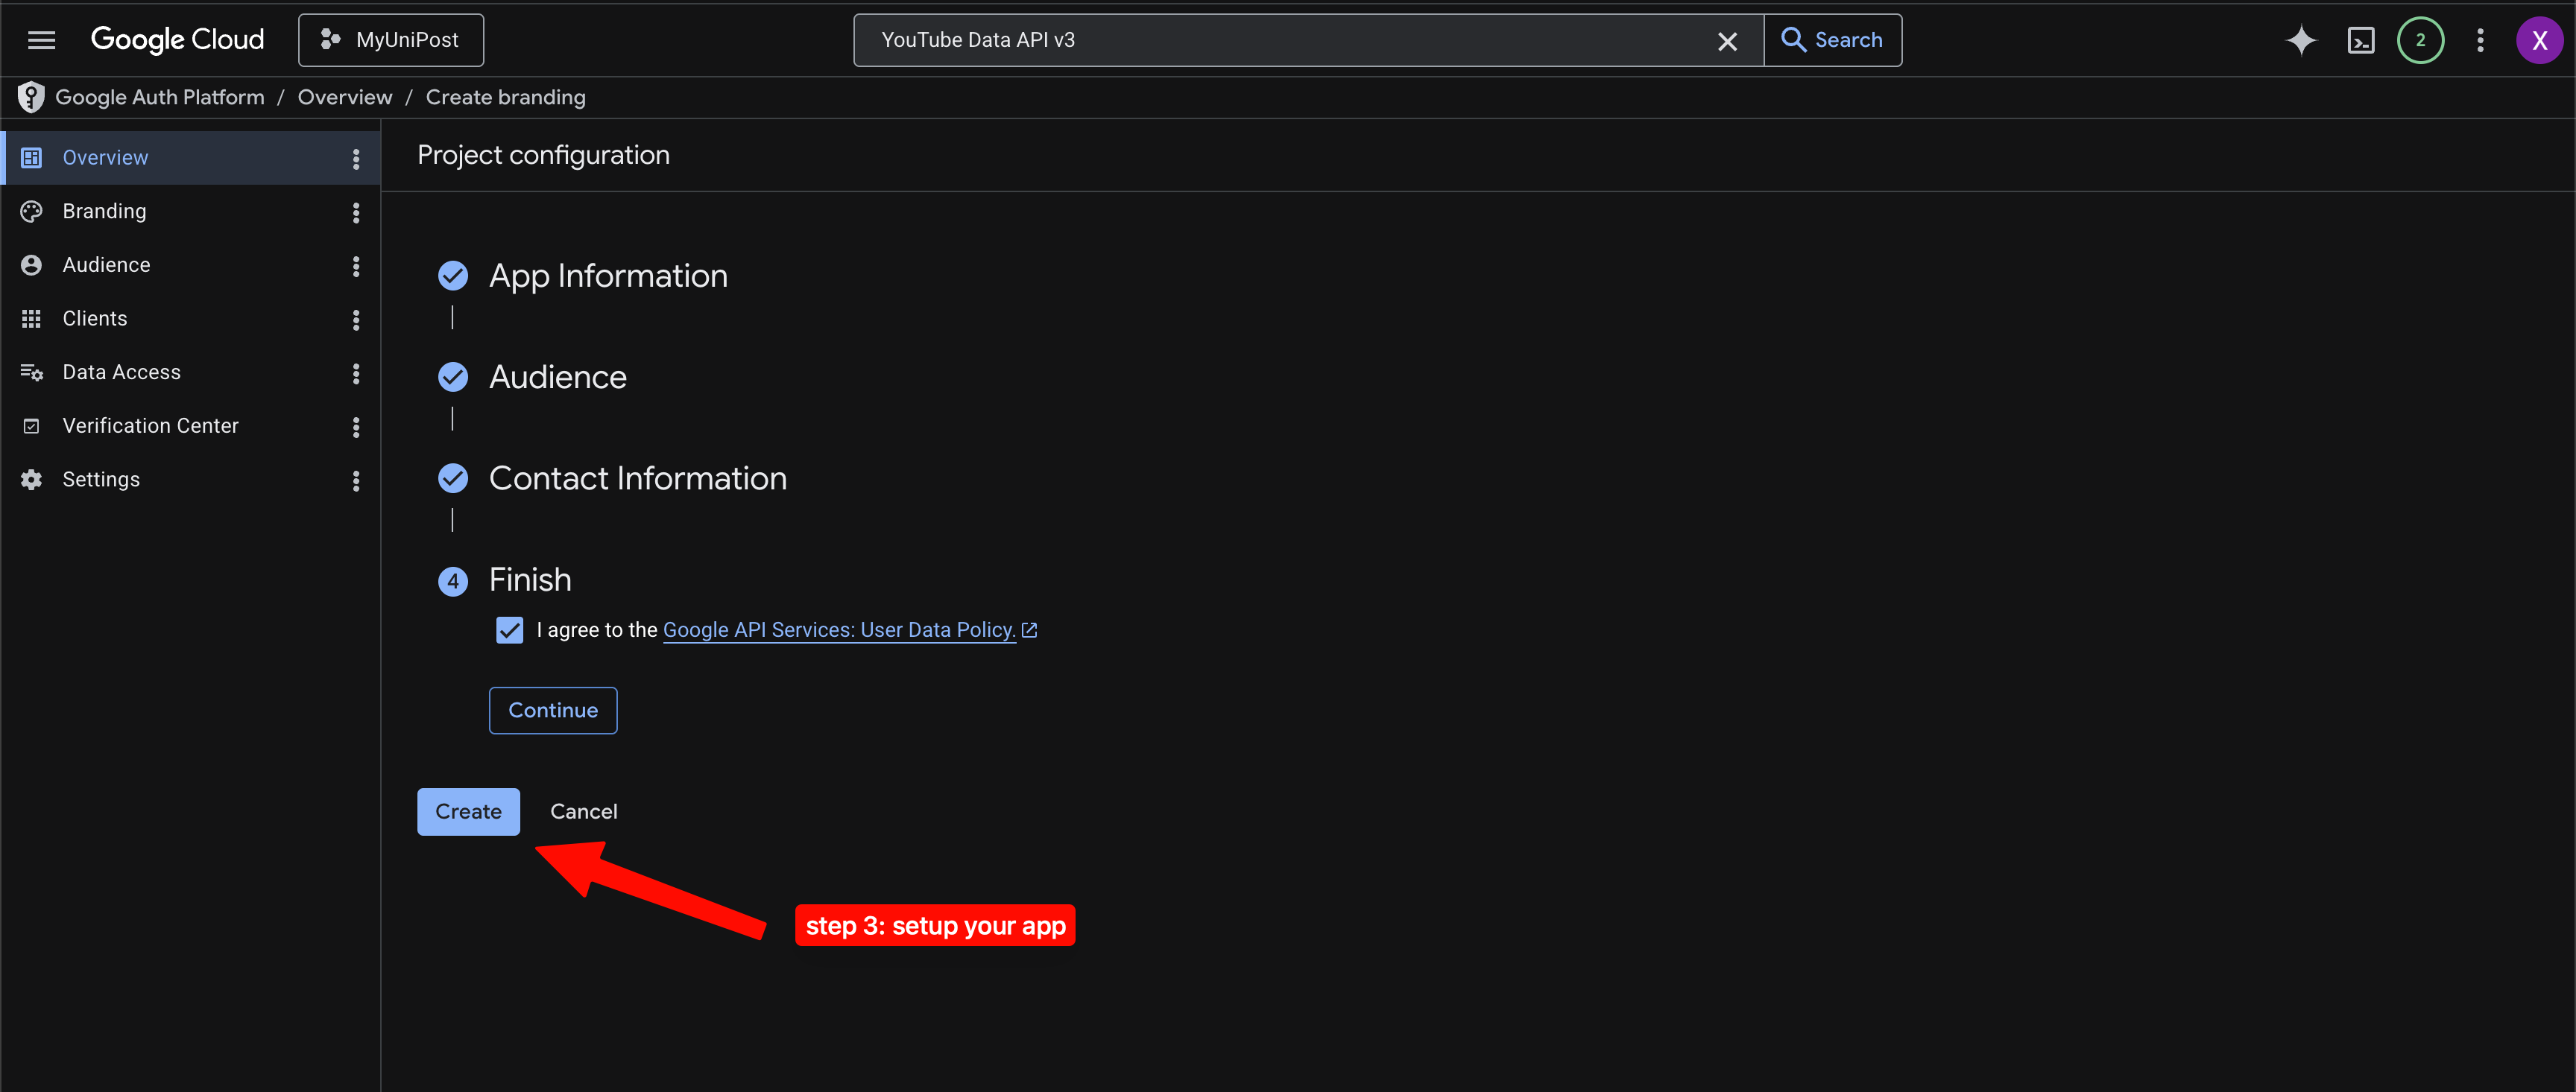Click App Information completed checkmark icon

453,276
